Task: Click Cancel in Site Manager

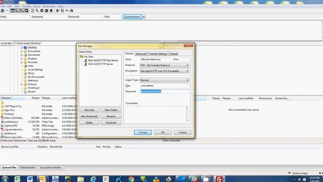Action: pyautogui.click(x=183, y=132)
